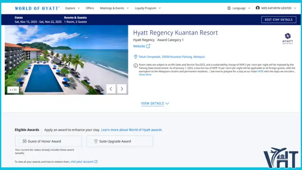Click Edit Stay Details button
This screenshot has width=302, height=170.
279,20
